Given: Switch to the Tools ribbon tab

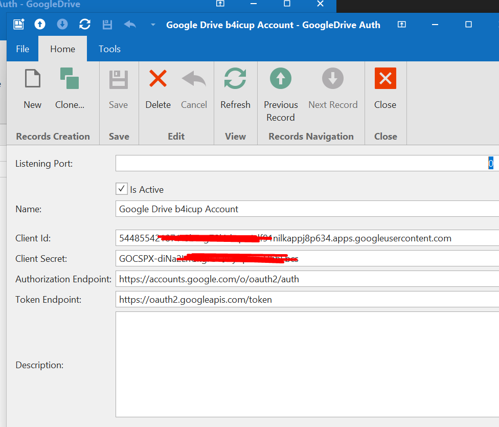Looking at the screenshot, I should [109, 49].
